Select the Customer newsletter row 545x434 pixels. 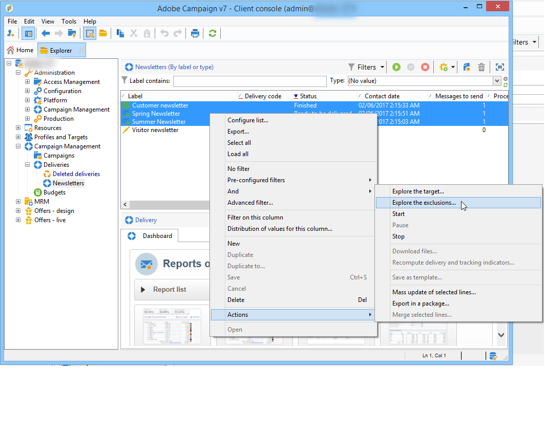314,105
